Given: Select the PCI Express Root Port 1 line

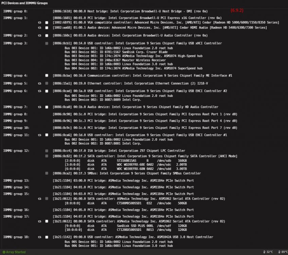Looking at the screenshot, I should (145, 114).
